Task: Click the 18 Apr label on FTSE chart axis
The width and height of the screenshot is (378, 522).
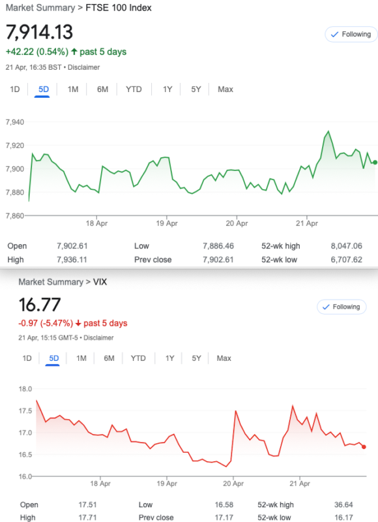Action: (x=96, y=223)
